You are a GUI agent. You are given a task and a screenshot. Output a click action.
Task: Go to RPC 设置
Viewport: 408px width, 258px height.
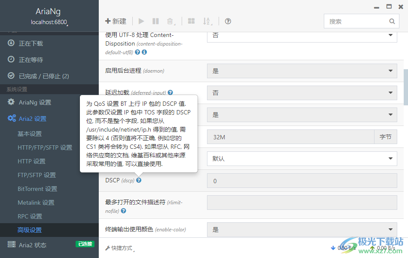30,216
